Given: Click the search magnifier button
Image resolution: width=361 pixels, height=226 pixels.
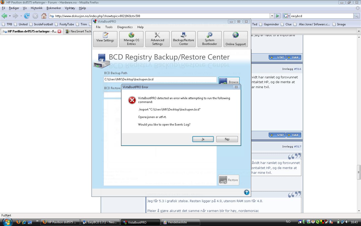Looking at the screenshot, I should coord(356,16).
